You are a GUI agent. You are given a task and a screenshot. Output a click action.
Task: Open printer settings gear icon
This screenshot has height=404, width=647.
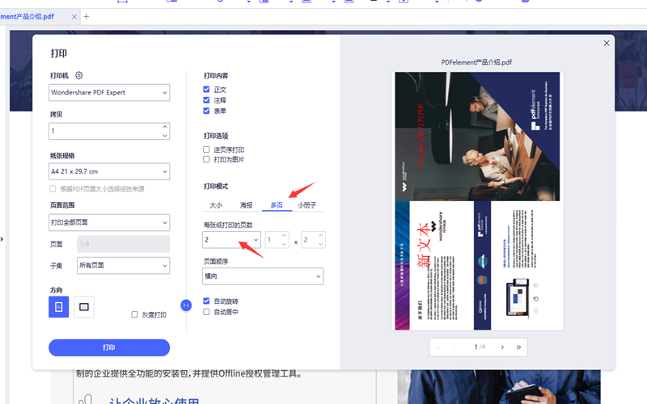[78, 76]
